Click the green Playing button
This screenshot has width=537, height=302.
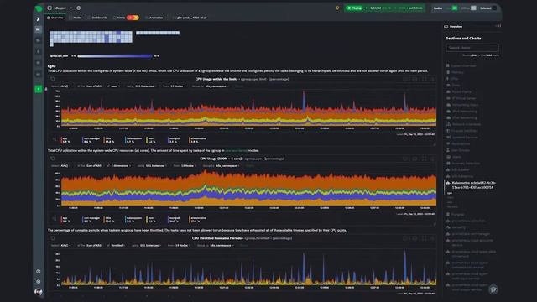click(x=354, y=8)
